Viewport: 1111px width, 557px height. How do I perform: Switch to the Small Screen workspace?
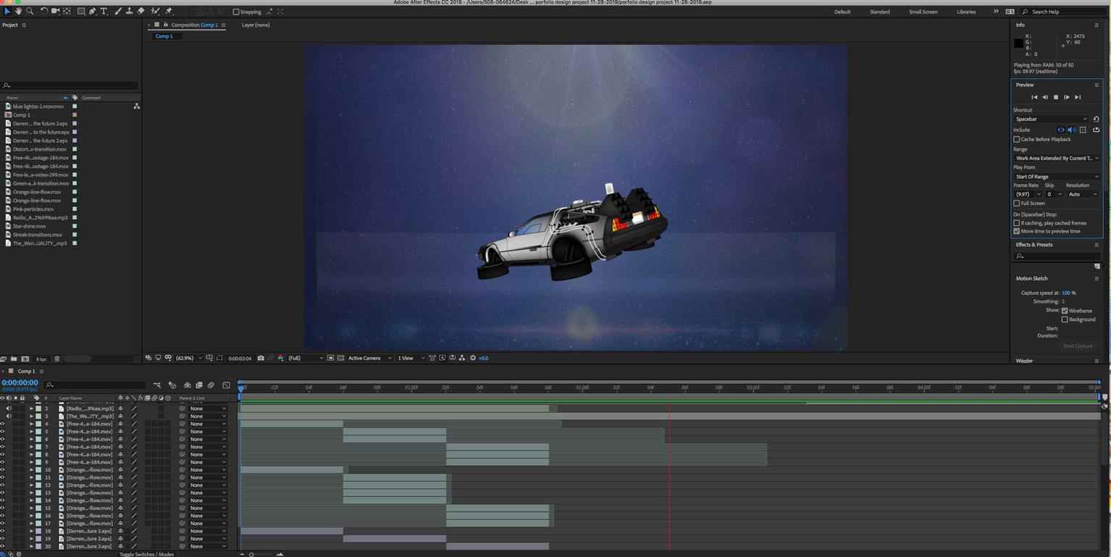coord(923,12)
